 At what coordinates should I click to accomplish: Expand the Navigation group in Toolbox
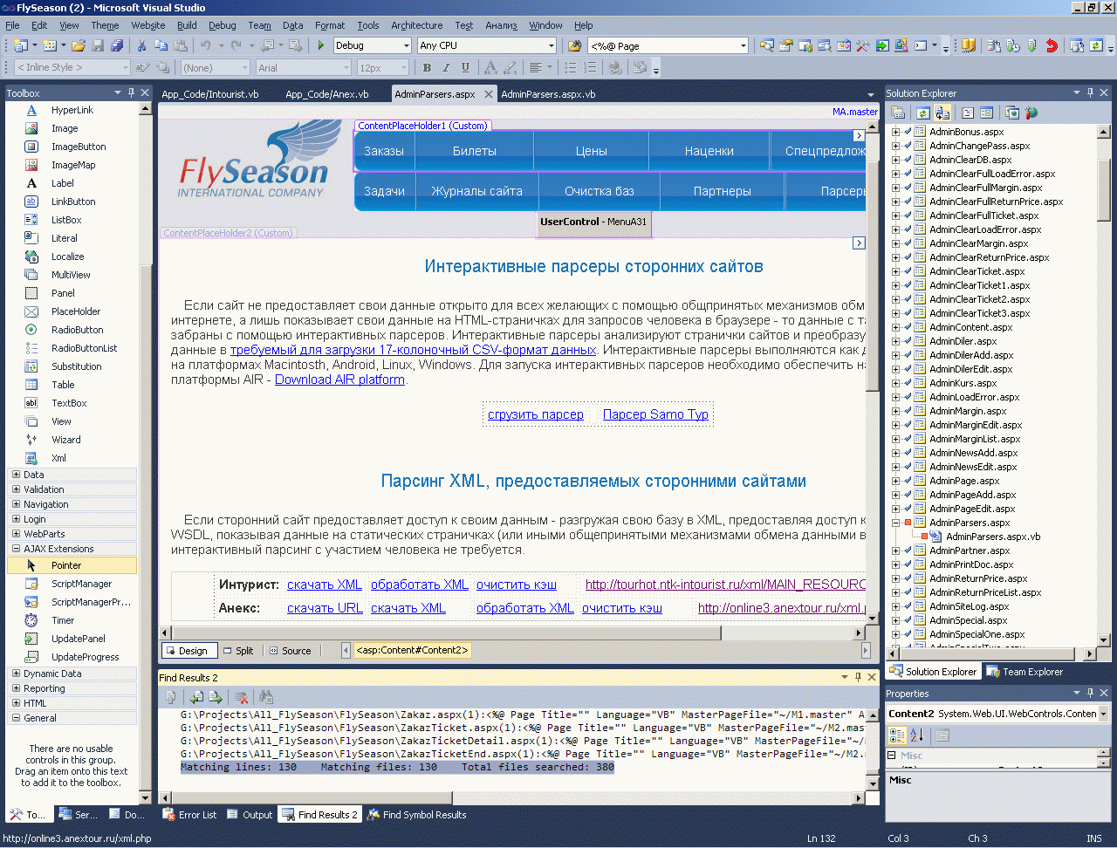16,504
